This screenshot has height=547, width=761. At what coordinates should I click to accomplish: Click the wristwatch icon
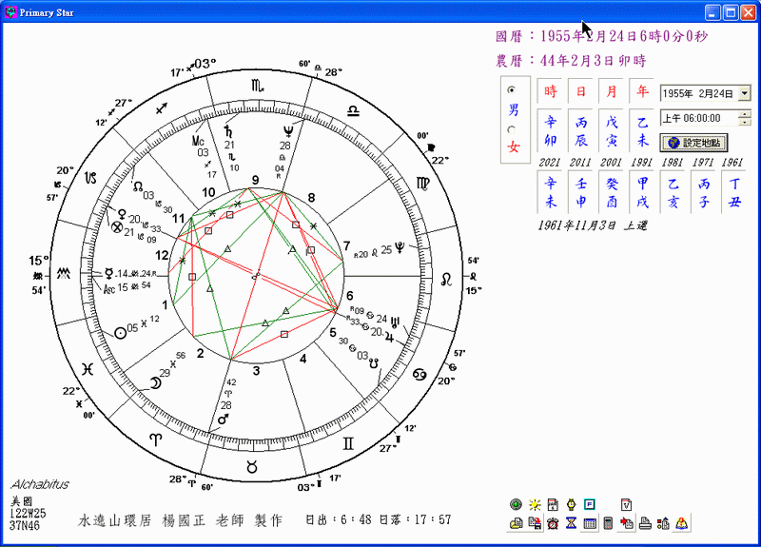[x=571, y=504]
